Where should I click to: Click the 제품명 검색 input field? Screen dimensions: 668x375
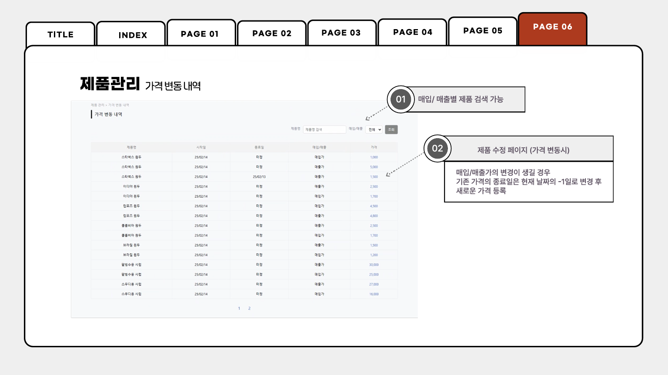pos(324,129)
